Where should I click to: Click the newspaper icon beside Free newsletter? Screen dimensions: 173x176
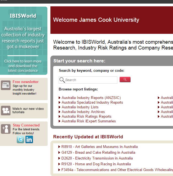click(x=6, y=85)
